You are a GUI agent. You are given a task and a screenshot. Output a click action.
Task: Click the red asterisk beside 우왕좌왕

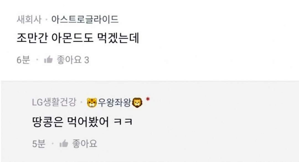pyautogui.click(x=148, y=99)
